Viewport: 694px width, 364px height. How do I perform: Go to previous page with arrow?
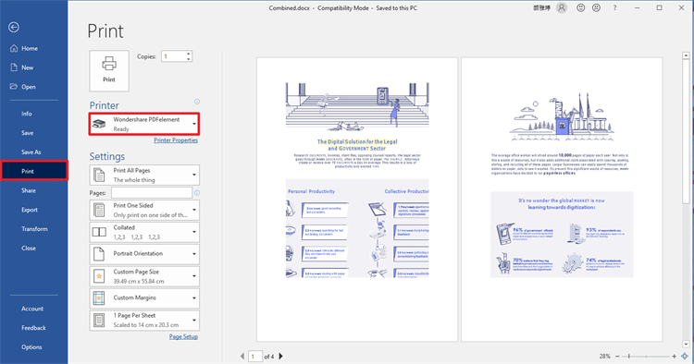coord(242,356)
